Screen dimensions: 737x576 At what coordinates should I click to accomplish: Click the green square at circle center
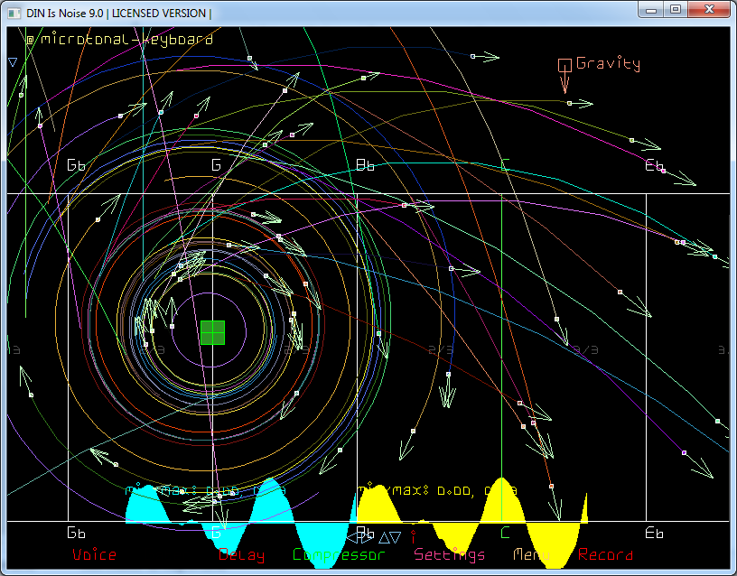pos(212,332)
